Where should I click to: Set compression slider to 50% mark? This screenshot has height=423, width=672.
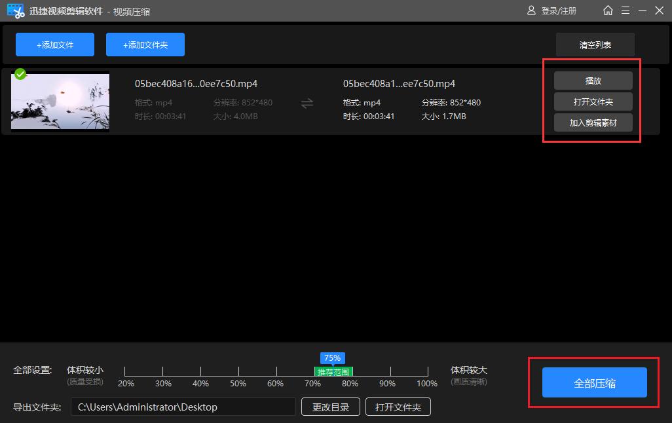coord(238,371)
